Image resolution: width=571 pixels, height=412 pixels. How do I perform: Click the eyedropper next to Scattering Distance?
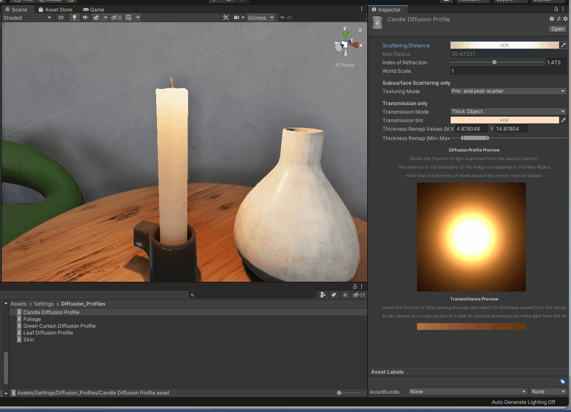[563, 45]
